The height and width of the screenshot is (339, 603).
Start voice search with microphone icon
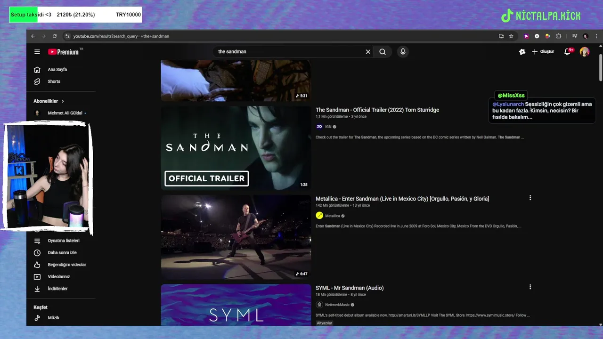403,52
